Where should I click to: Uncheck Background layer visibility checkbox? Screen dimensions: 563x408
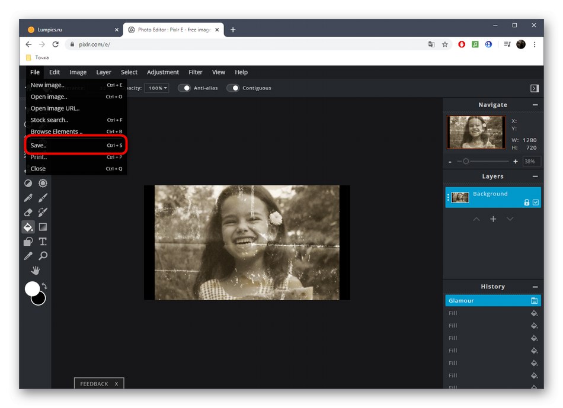536,203
